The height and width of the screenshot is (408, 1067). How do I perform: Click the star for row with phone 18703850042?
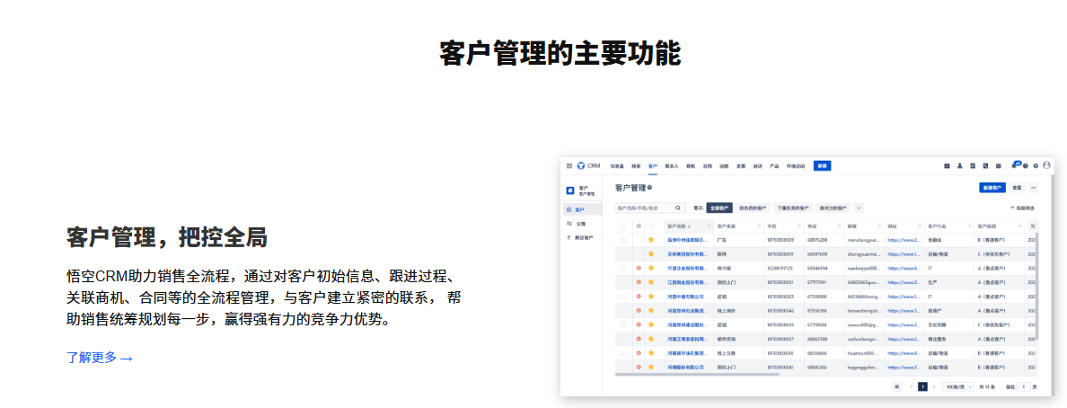pyautogui.click(x=650, y=311)
